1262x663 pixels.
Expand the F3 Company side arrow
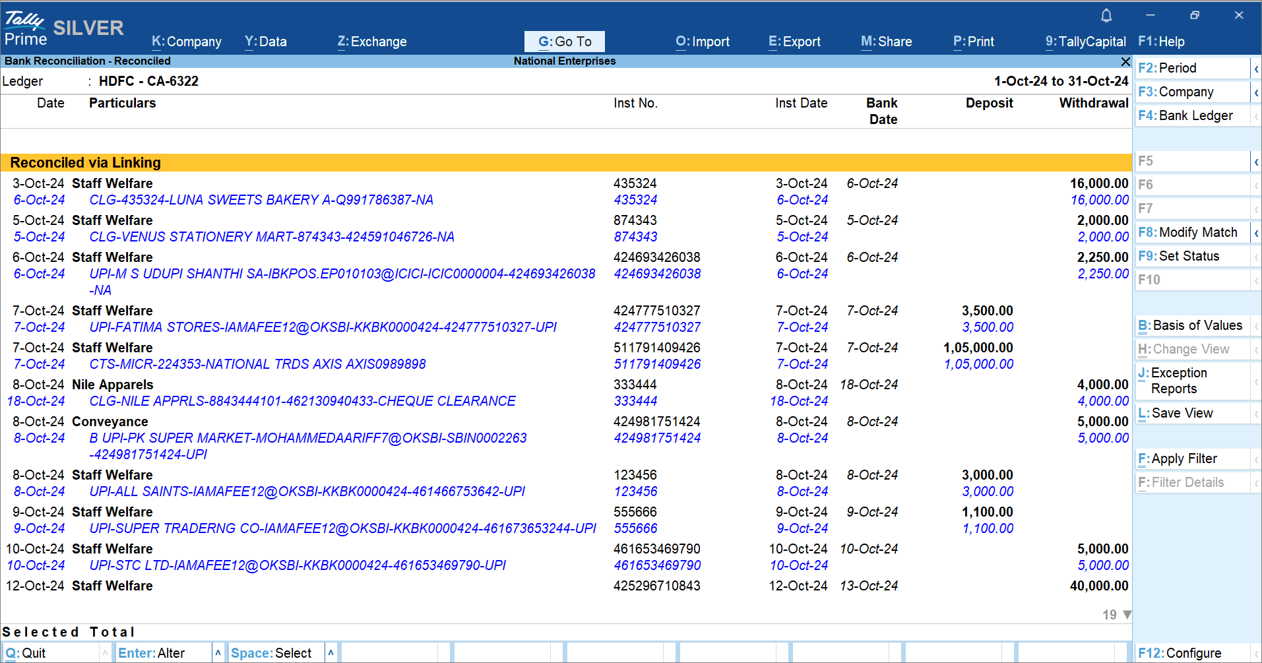tap(1256, 92)
